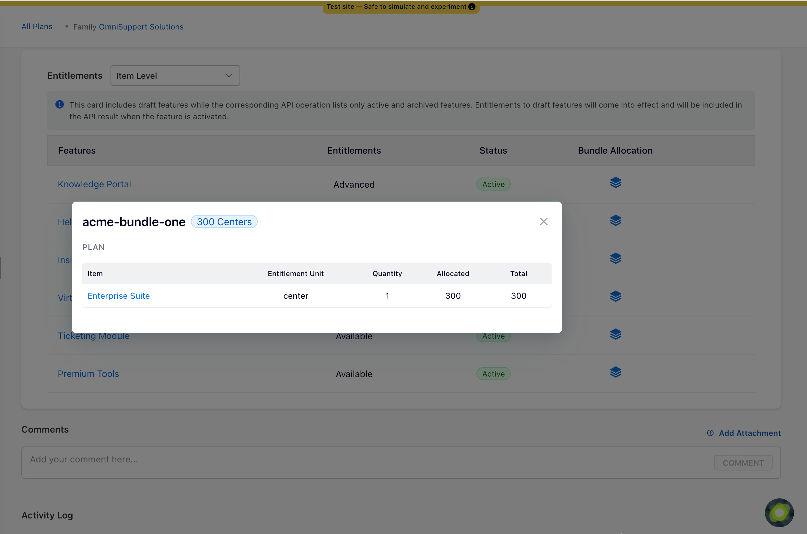Close the acme-bundle-one dialog

point(543,222)
